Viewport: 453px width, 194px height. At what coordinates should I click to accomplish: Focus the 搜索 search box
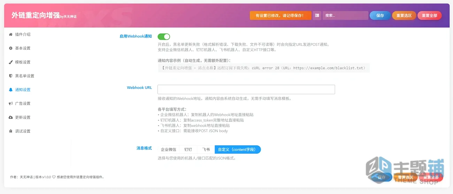point(345,16)
